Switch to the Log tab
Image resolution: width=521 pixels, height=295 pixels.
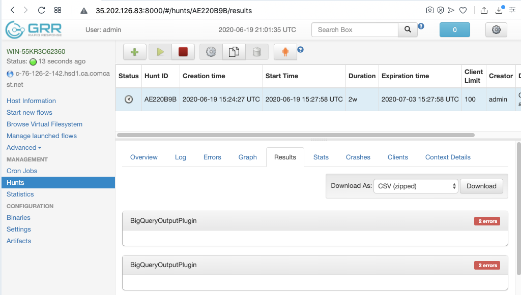click(181, 157)
